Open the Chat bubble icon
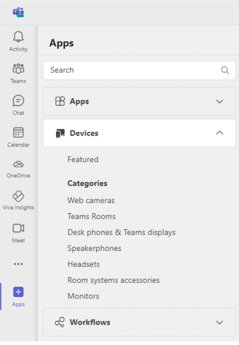 18,101
